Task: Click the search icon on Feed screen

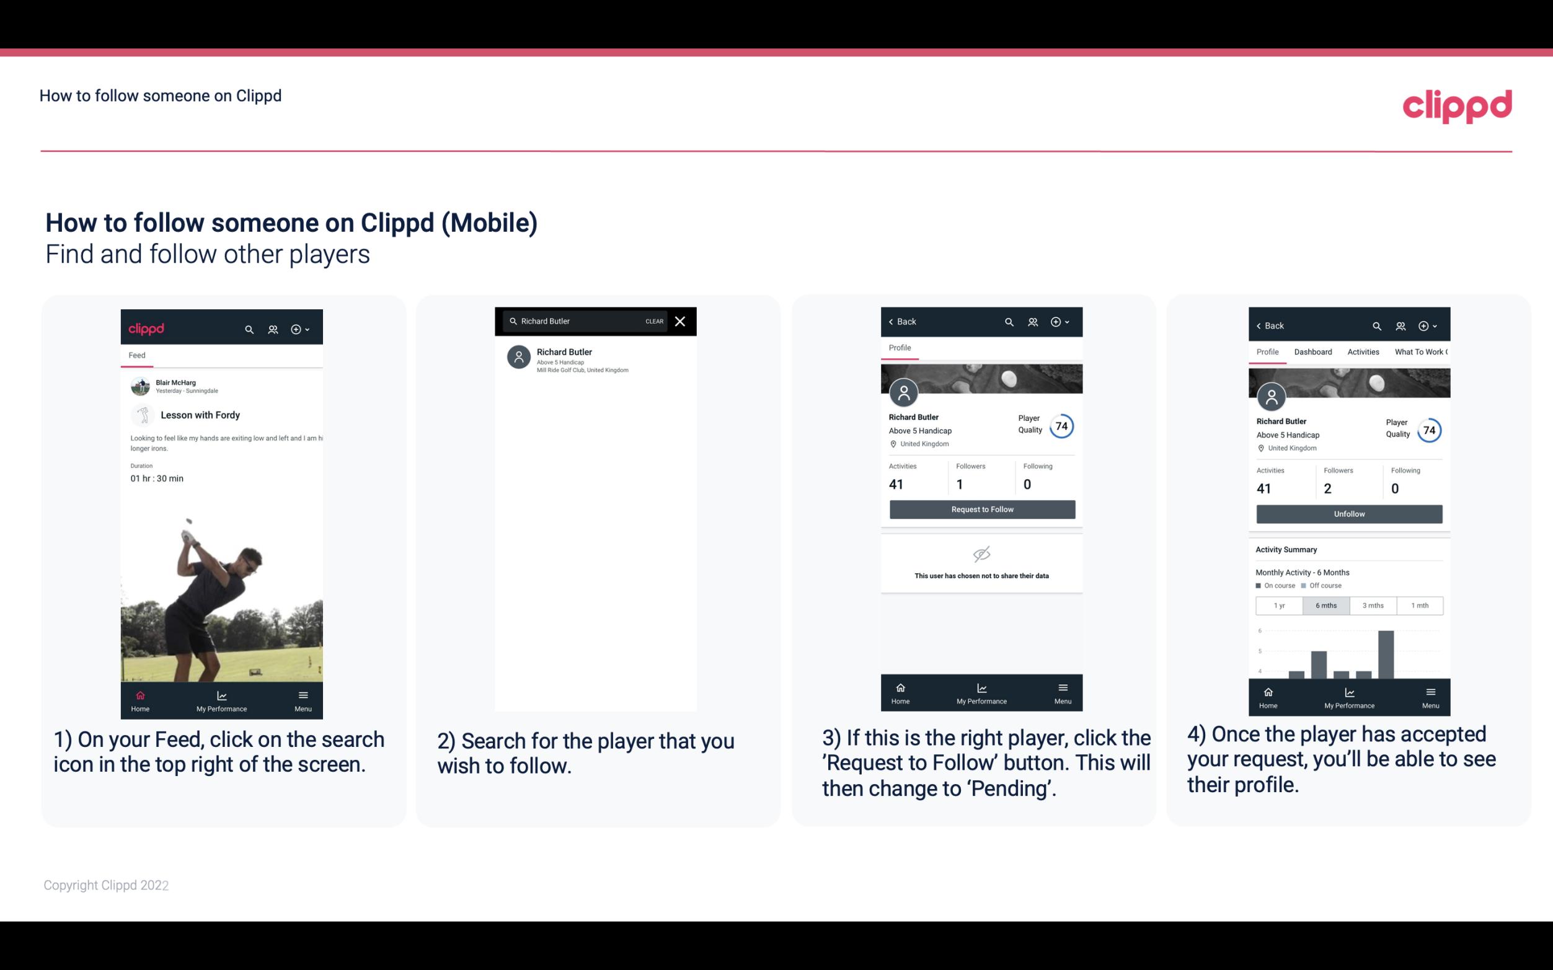Action: (x=248, y=327)
